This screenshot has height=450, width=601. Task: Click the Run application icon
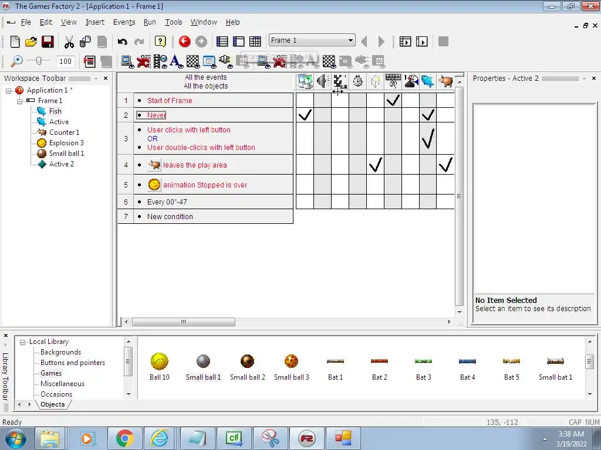[405, 42]
